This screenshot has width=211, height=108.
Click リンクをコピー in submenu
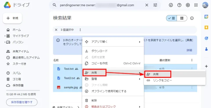pos(175,80)
